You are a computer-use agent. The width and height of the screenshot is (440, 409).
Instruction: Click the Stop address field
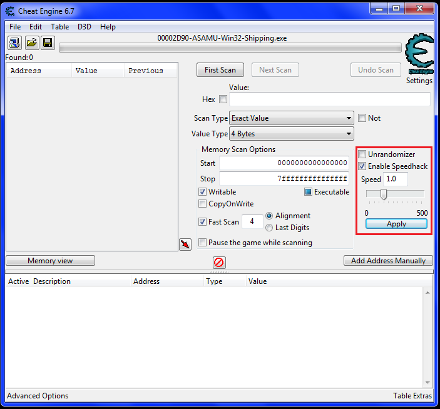click(x=284, y=179)
